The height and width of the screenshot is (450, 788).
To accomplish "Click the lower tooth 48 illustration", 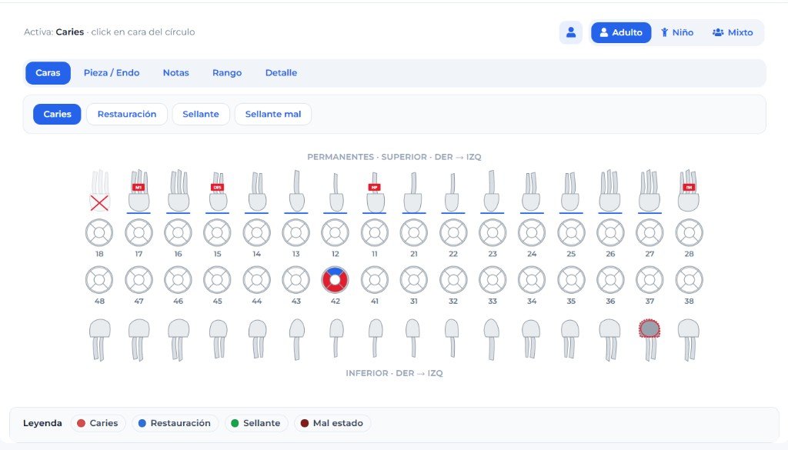I will 99,339.
